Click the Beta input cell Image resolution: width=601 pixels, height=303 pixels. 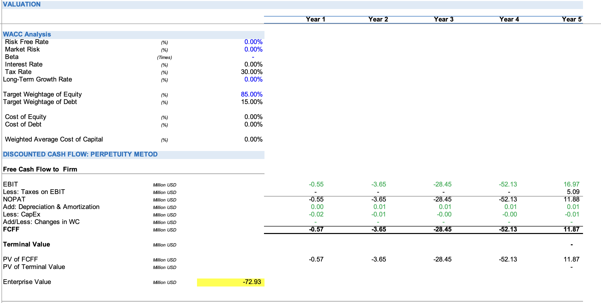tap(253, 57)
